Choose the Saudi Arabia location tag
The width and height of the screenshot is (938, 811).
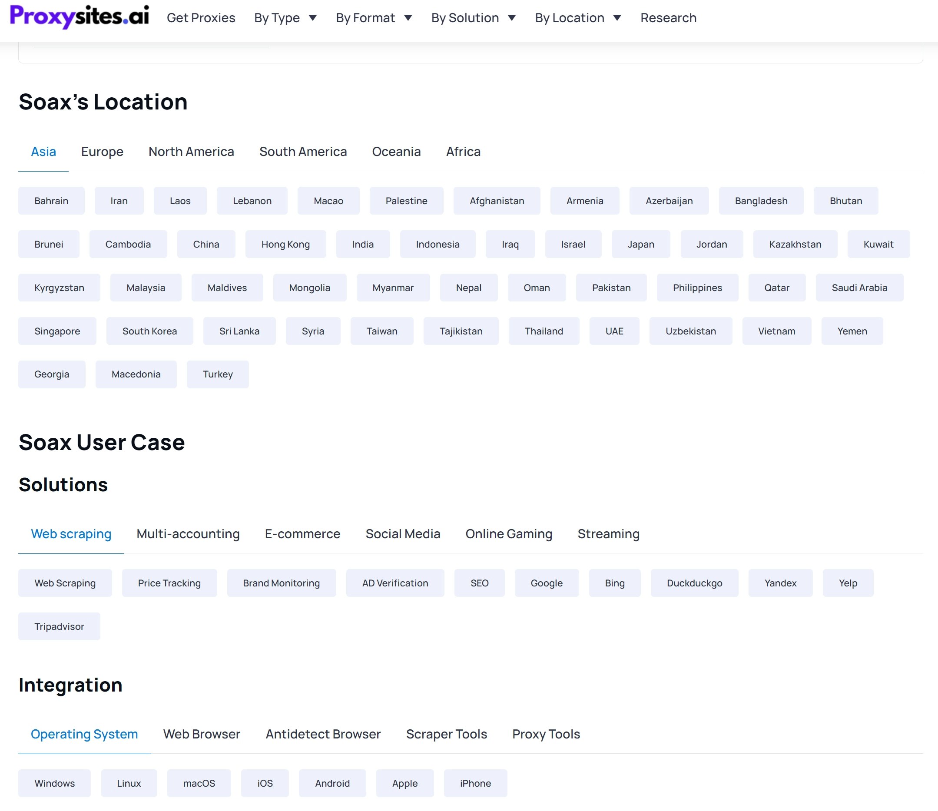coord(859,288)
